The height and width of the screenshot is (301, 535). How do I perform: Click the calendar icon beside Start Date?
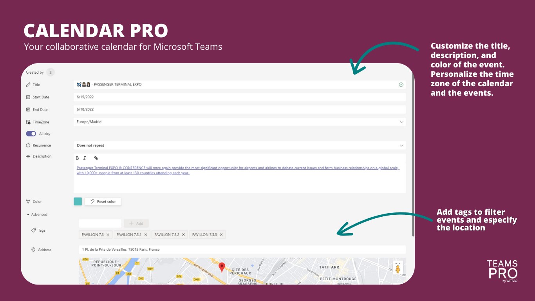(28, 97)
